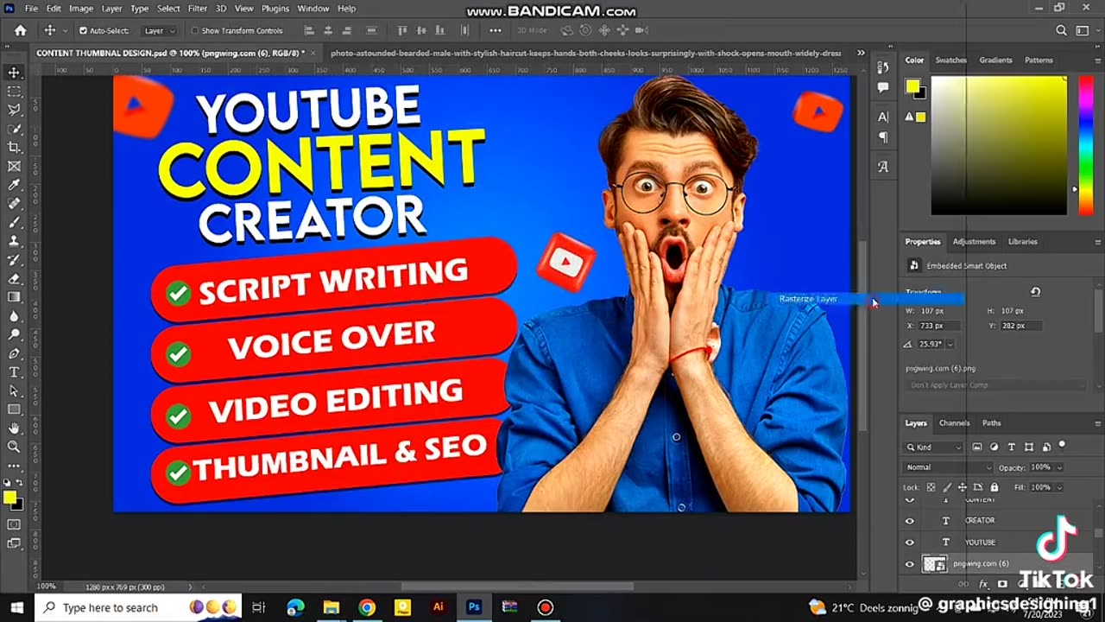Select the Blur tool
This screenshot has height=622, width=1105.
tap(14, 316)
